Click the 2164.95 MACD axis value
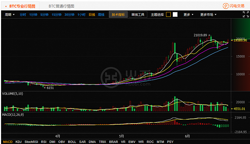This screenshot has width=250, height=144. point(240,117)
